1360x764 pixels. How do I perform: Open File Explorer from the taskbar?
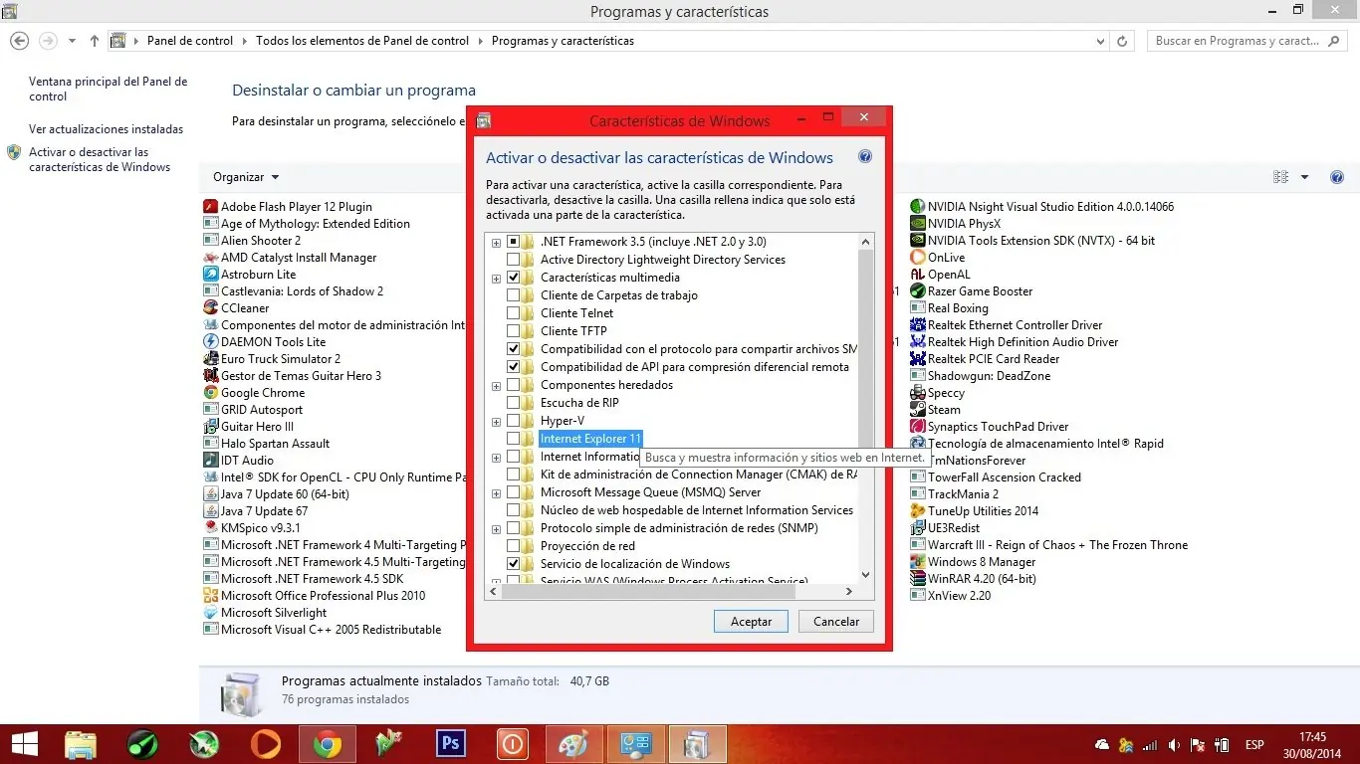[81, 744]
